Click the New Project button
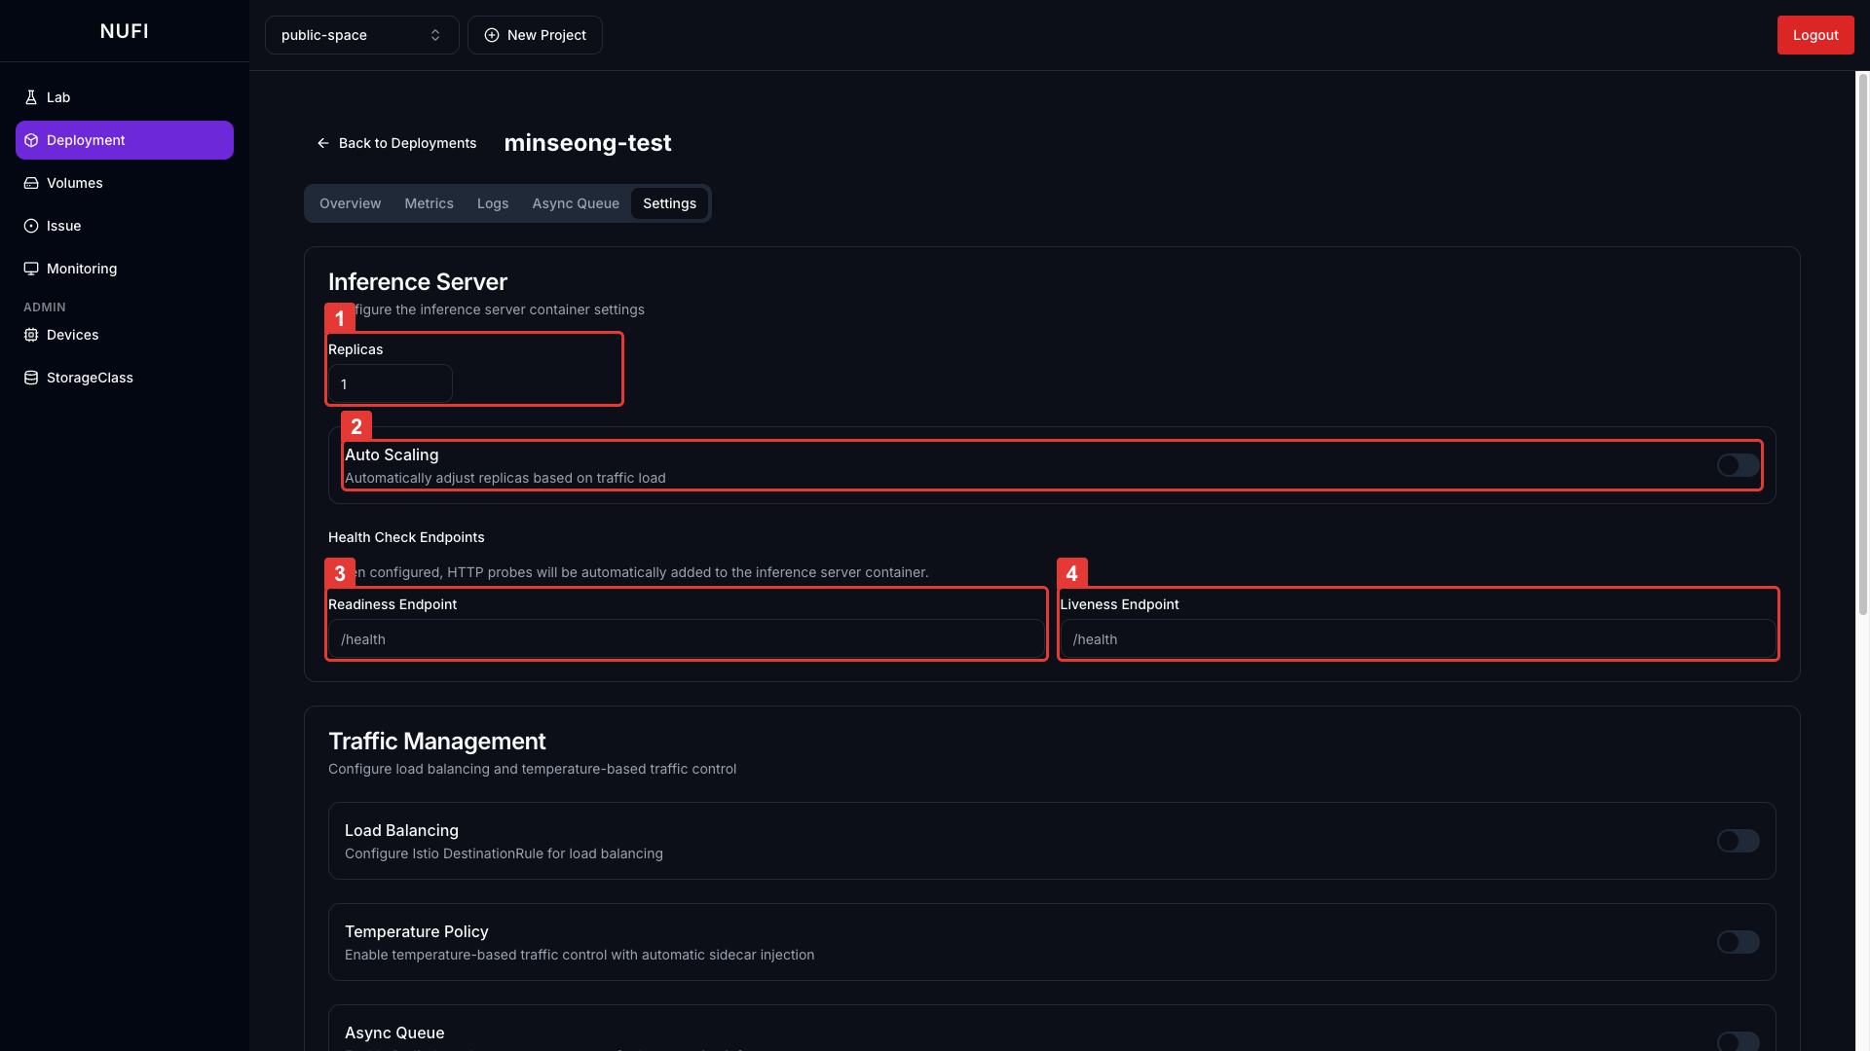The width and height of the screenshot is (1870, 1051). tap(535, 35)
